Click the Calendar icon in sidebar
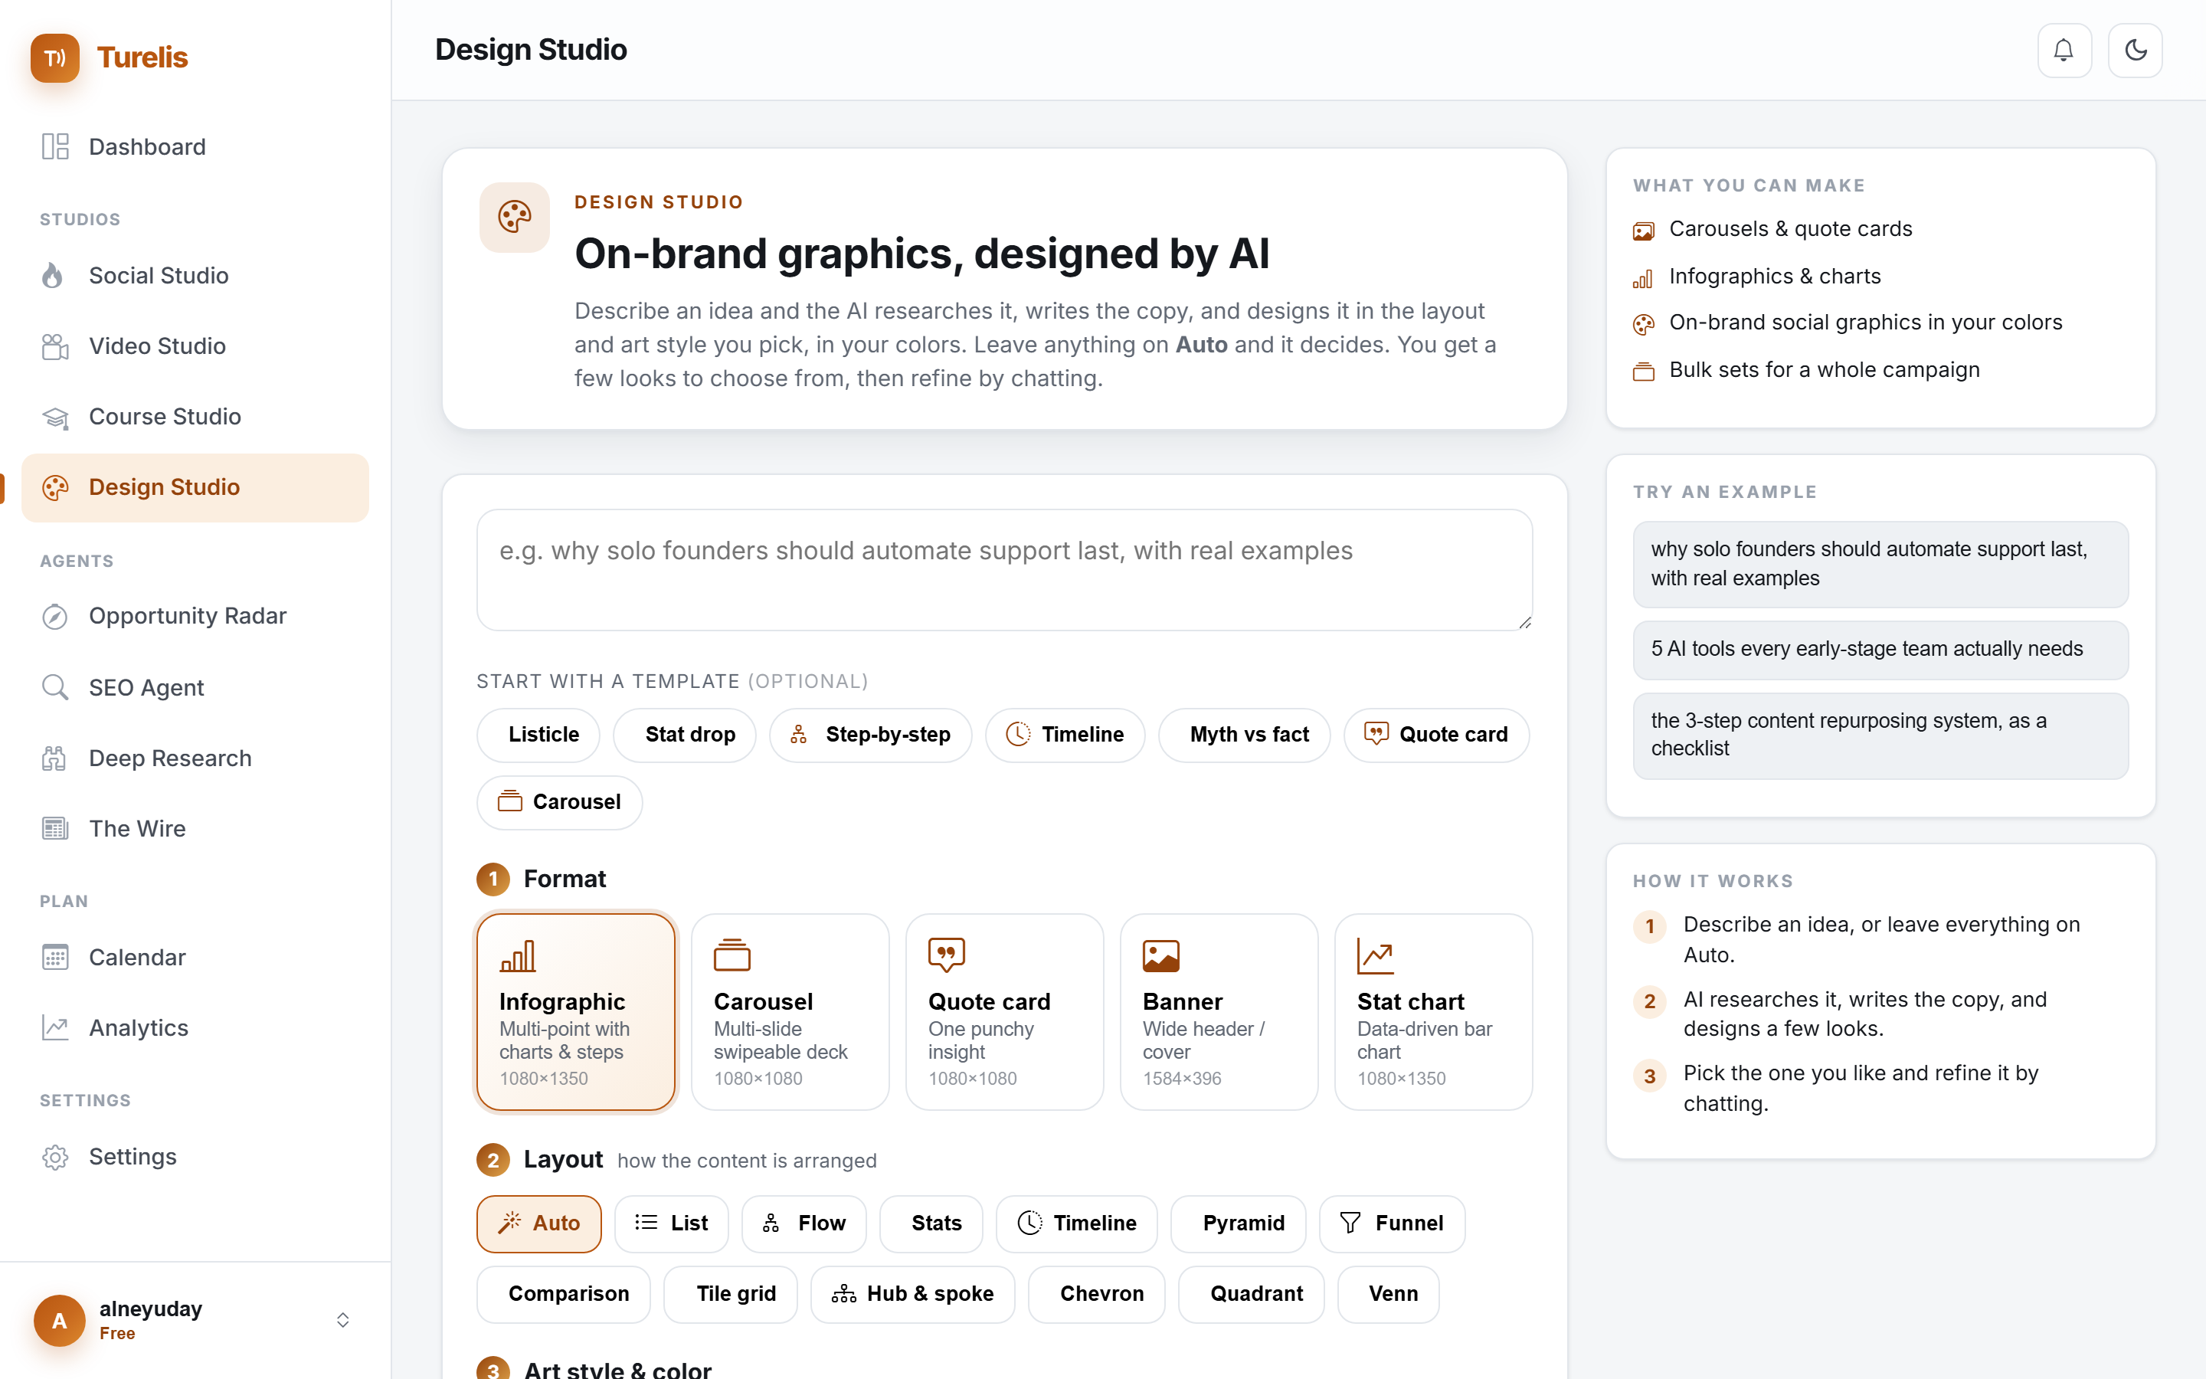The height and width of the screenshot is (1379, 2206). pyautogui.click(x=54, y=957)
